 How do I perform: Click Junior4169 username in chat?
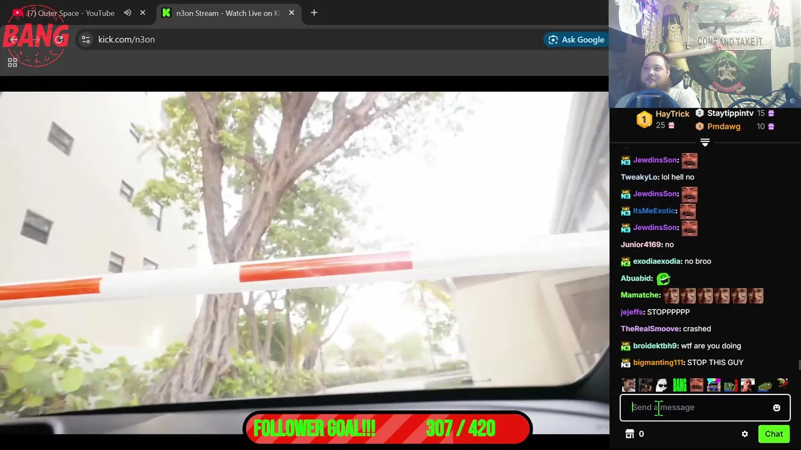point(641,244)
